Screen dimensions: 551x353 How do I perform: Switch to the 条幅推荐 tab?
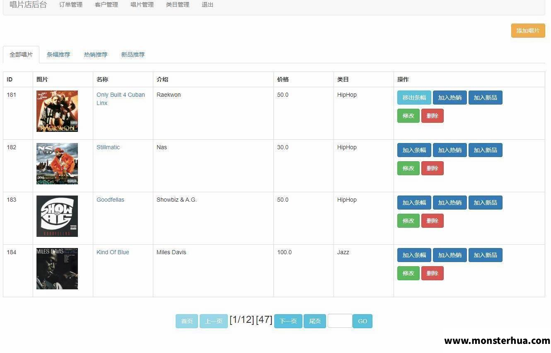[58, 55]
